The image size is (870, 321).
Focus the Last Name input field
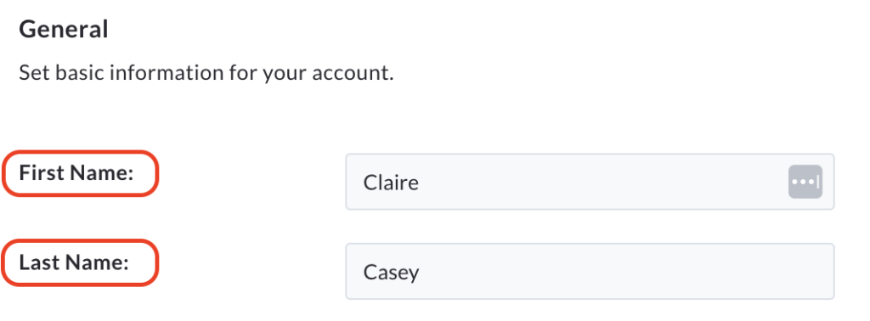[x=590, y=271]
